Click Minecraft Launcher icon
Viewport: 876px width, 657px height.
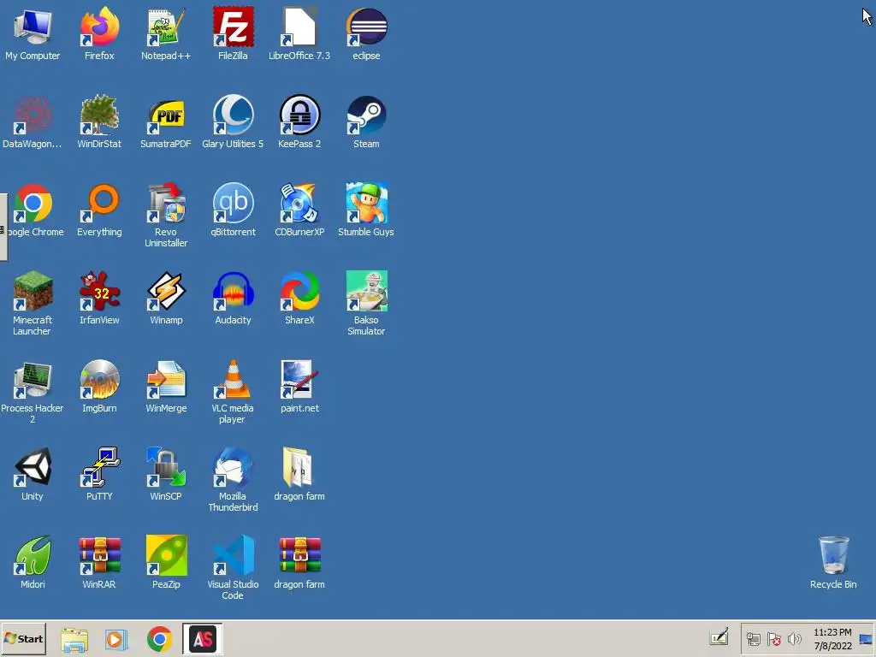[33, 291]
